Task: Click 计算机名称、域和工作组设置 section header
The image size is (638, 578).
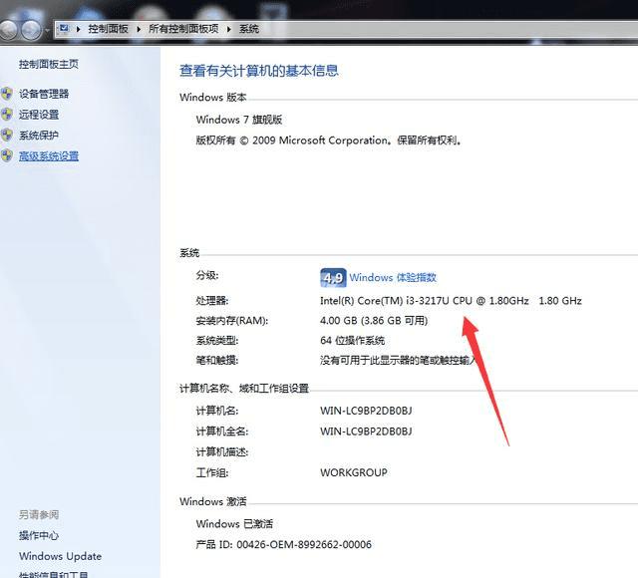Action: coord(244,389)
